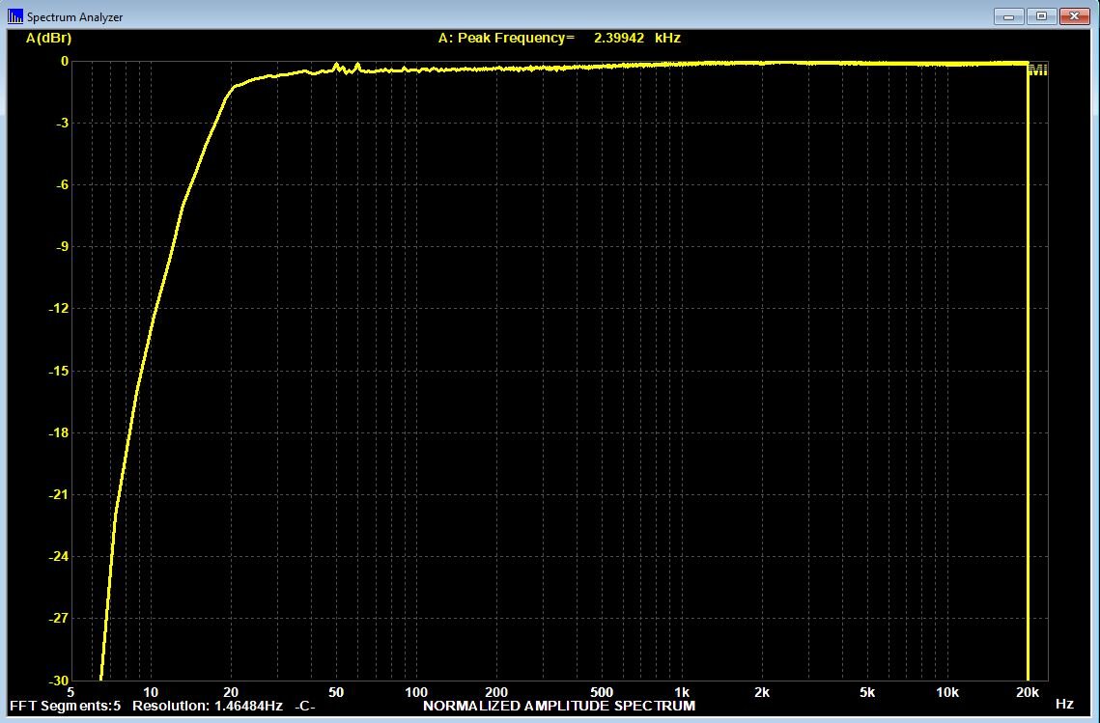Click the 50 tick on frequency axis
The width and height of the screenshot is (1100, 723).
[x=336, y=692]
